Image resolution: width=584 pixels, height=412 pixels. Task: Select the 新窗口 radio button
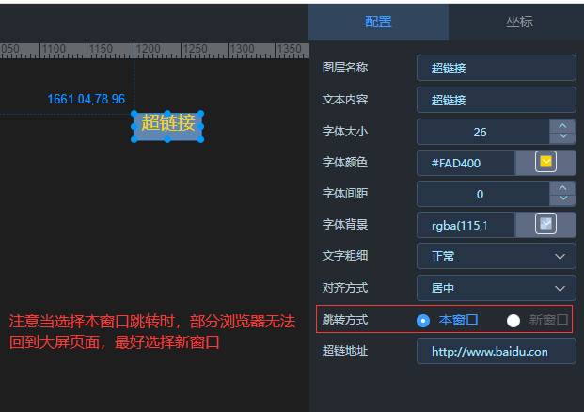[x=513, y=320]
